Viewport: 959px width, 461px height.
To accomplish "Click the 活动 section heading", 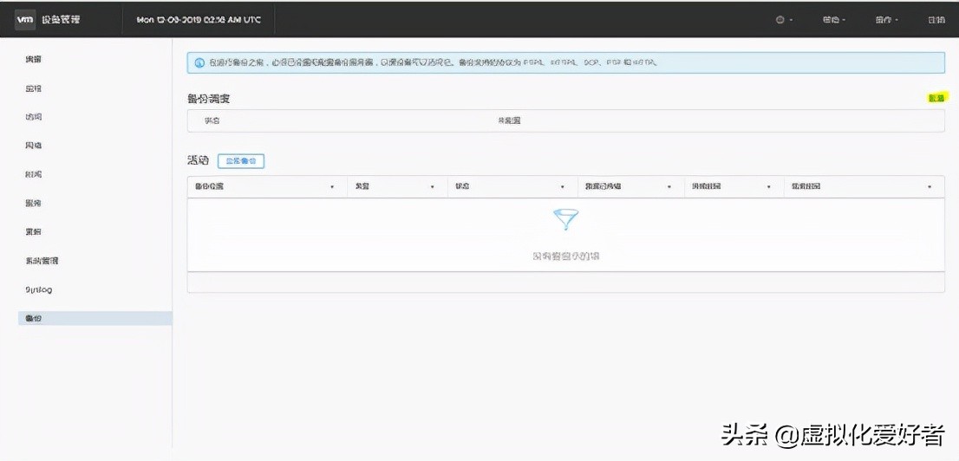I will [x=199, y=161].
